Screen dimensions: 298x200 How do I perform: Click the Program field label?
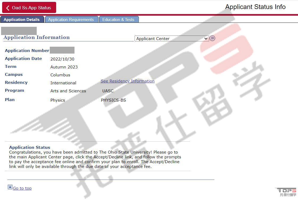click(14, 90)
